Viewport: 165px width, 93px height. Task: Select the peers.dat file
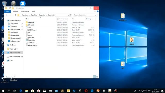click(x=31, y=38)
